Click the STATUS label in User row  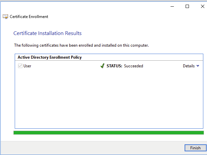[x=114, y=66]
